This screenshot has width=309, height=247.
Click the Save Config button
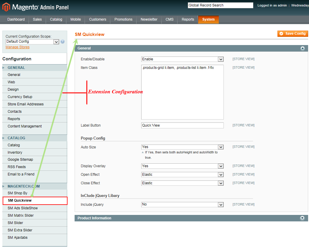tap(292, 34)
